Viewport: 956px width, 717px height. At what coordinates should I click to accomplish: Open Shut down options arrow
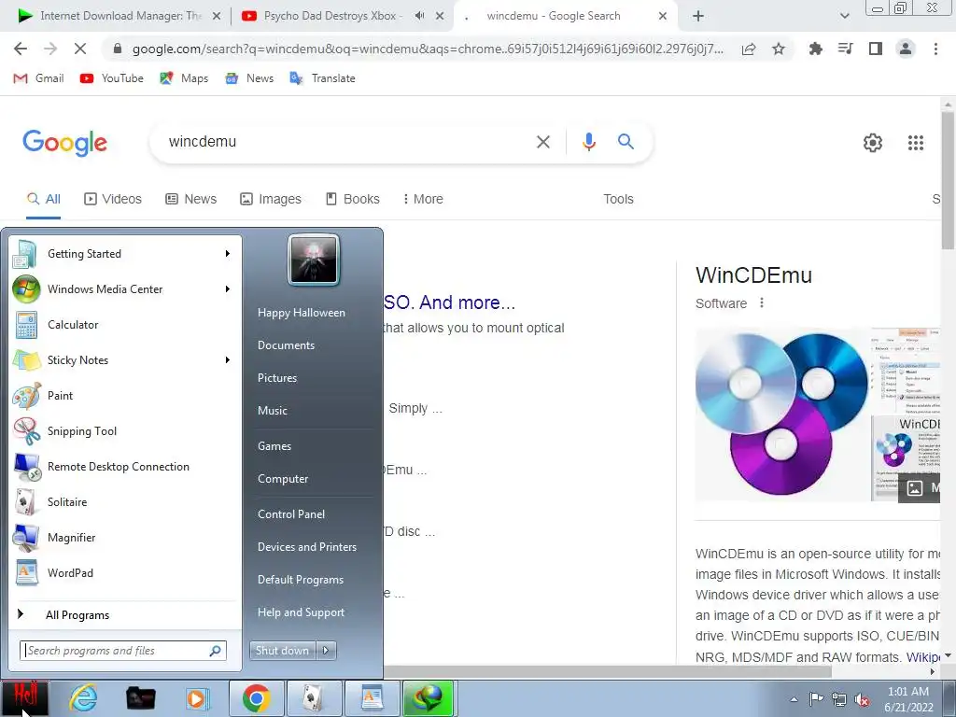(326, 651)
